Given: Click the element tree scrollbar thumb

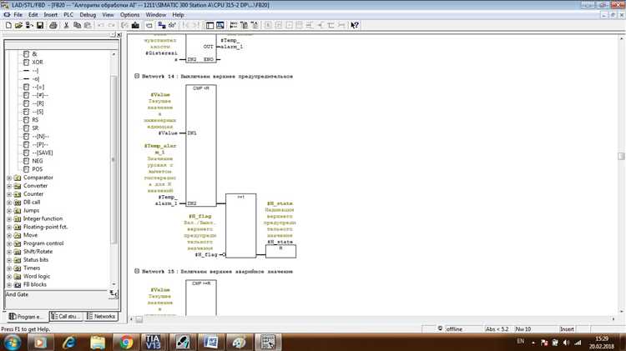Looking at the screenshot, I should pos(114,159).
